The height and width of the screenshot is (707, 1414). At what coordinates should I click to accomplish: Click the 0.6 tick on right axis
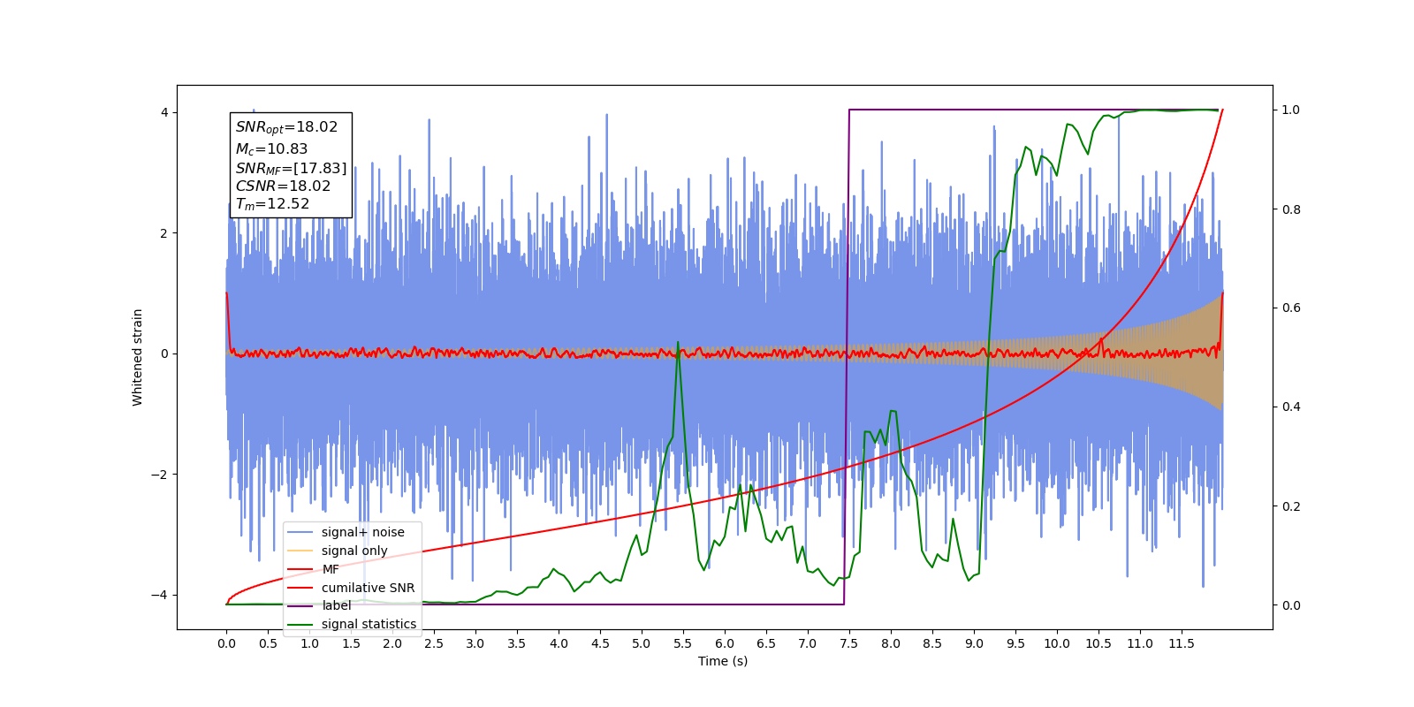(1291, 308)
